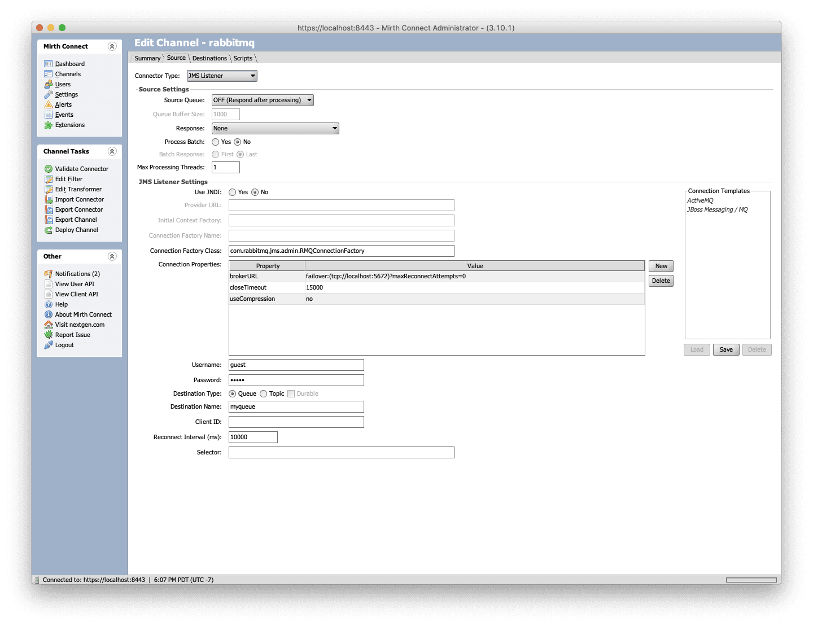This screenshot has height=626, width=813.
Task: Click the Deploy Channel arrow icon
Action: (x=49, y=230)
